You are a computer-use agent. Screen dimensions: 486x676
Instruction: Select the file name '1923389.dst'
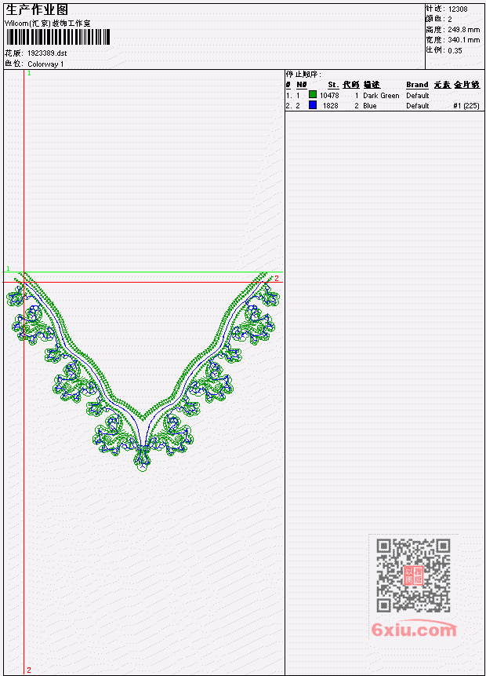pyautogui.click(x=47, y=53)
